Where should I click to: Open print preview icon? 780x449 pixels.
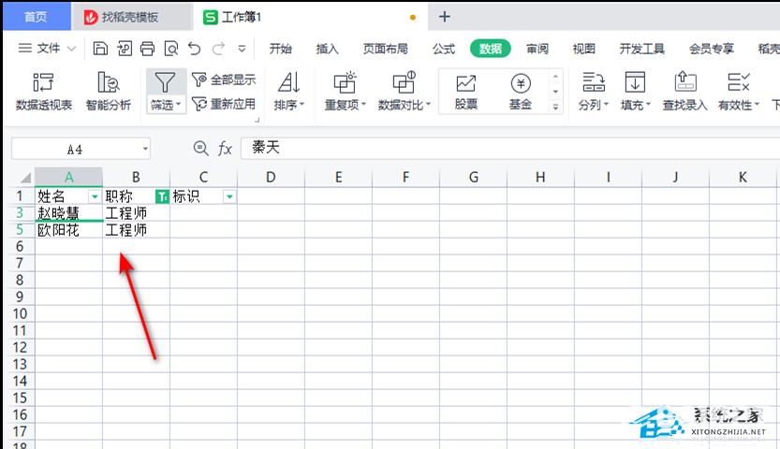point(170,49)
